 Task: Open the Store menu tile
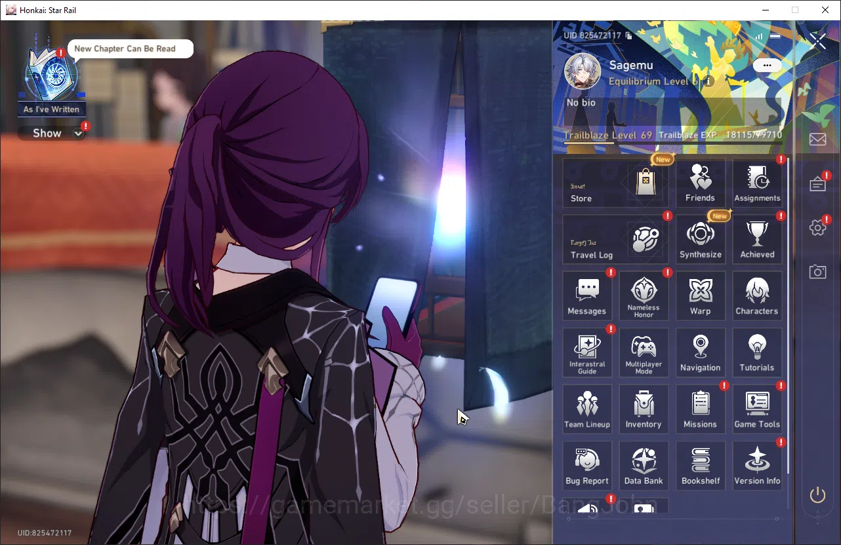point(615,183)
